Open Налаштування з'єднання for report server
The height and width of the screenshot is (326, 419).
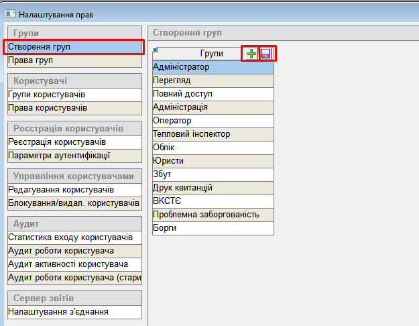(x=74, y=312)
